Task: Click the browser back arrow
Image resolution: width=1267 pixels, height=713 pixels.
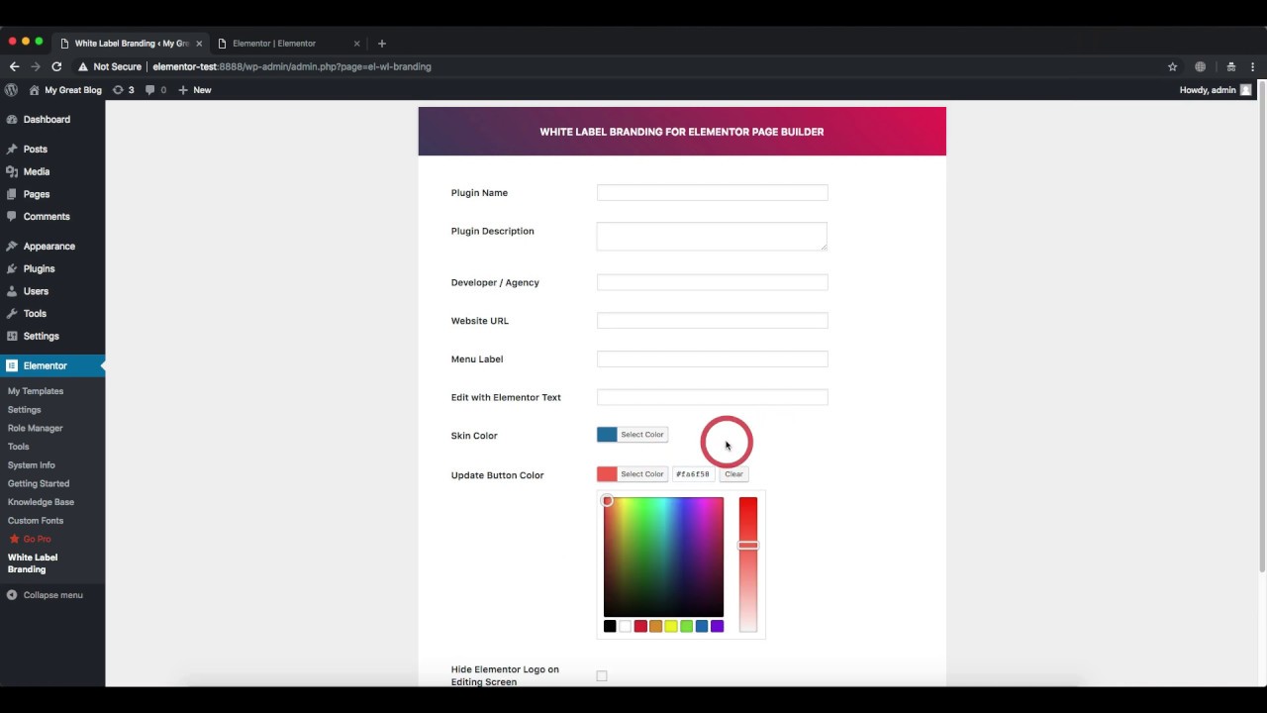Action: pyautogui.click(x=14, y=66)
